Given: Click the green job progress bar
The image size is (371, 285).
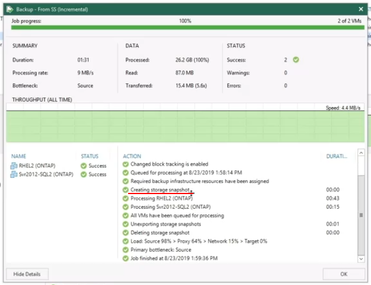Looking at the screenshot, I should [x=188, y=28].
